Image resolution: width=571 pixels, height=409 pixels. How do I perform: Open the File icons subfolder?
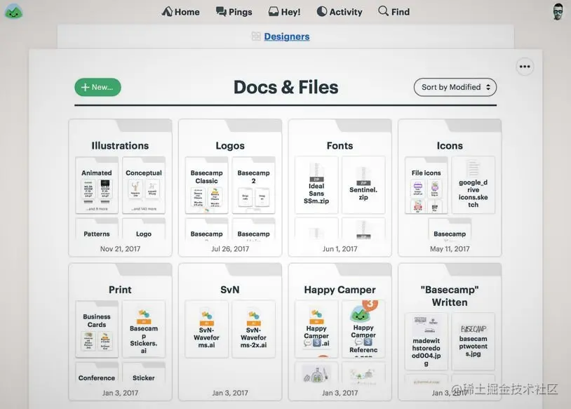[426, 185]
